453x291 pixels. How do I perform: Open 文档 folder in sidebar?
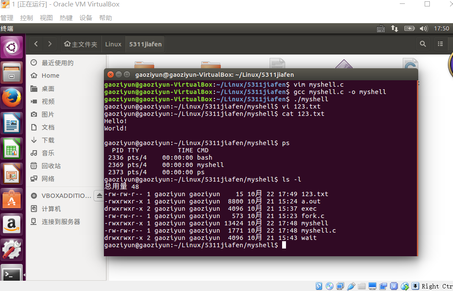(x=67, y=127)
